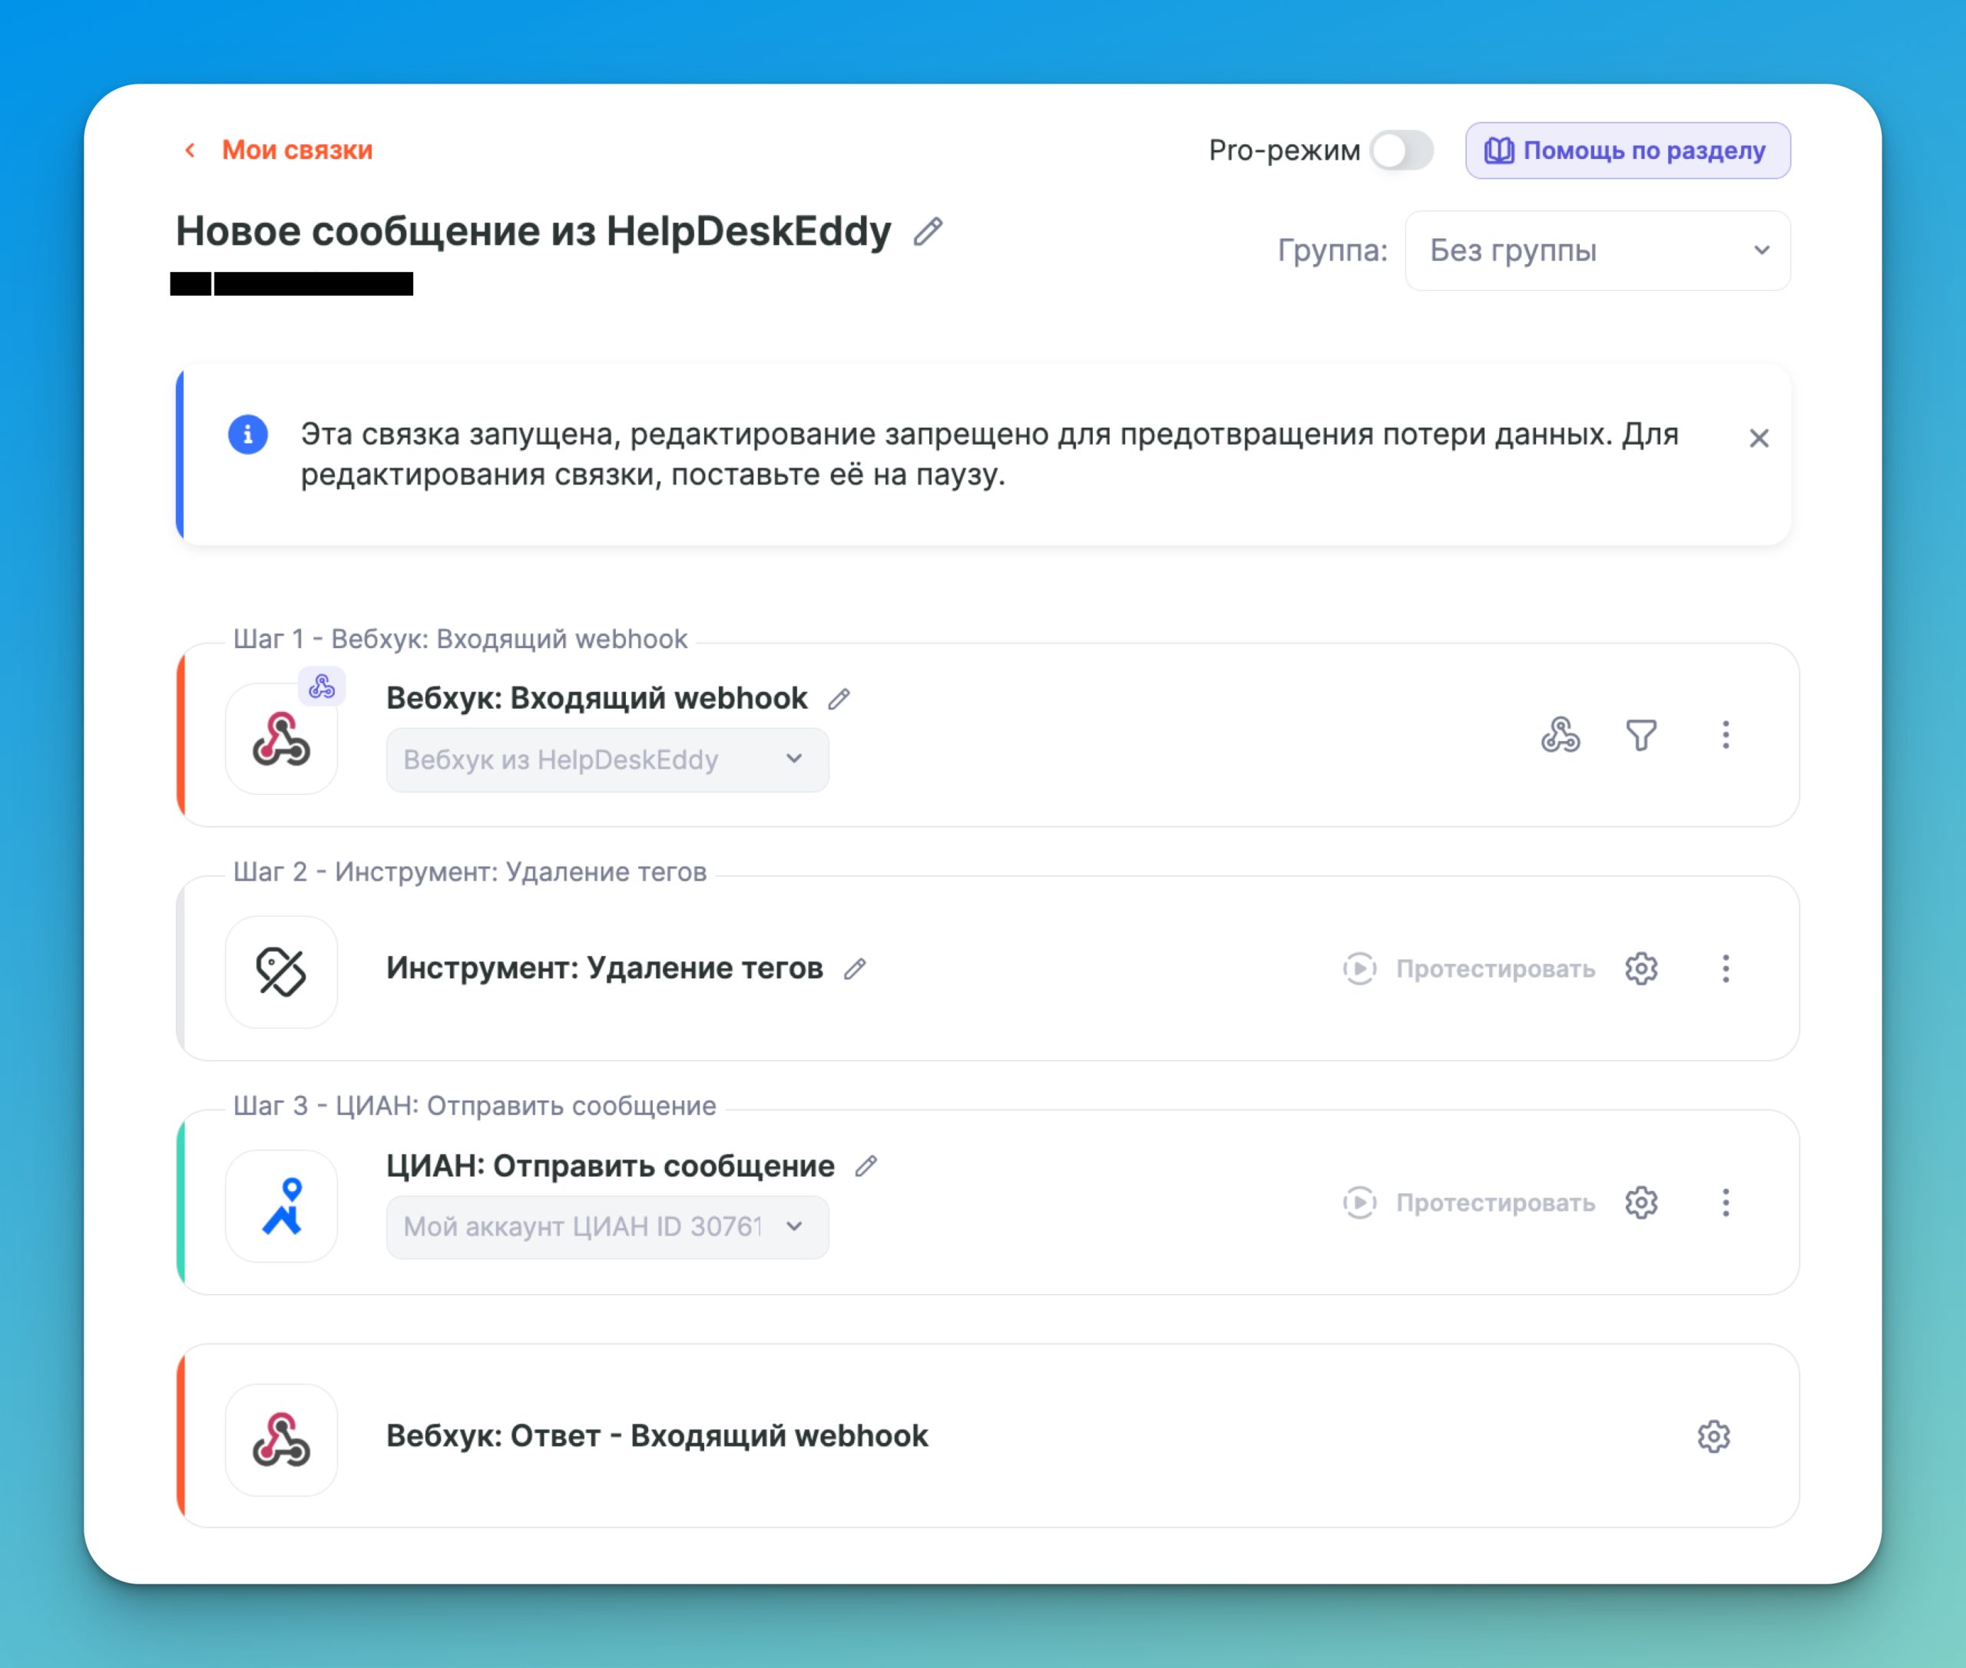Dismiss the info notification banner

1758,438
